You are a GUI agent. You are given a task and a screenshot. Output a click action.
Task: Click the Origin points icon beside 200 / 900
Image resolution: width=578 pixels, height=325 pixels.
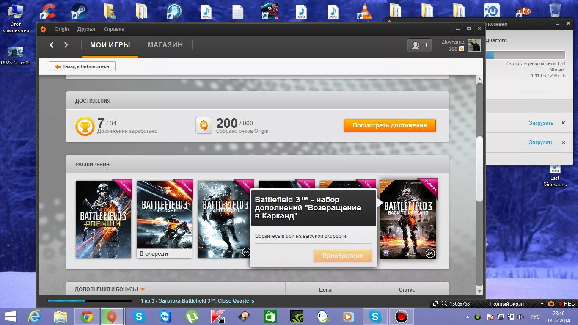click(204, 126)
